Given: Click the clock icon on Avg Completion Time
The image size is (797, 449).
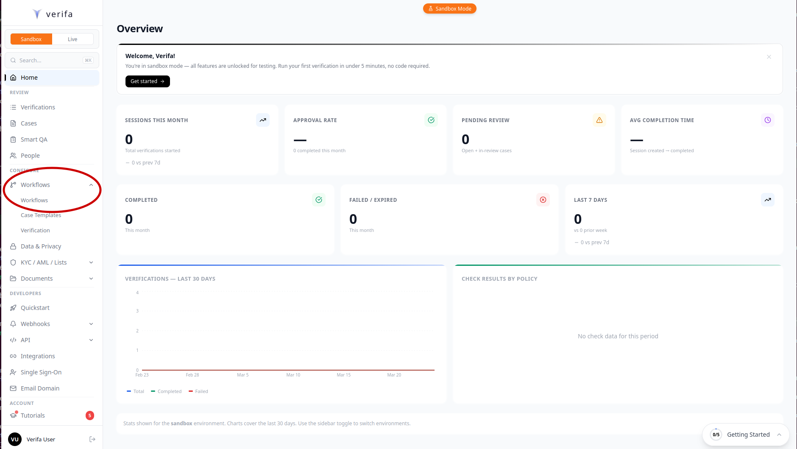Looking at the screenshot, I should (767, 120).
